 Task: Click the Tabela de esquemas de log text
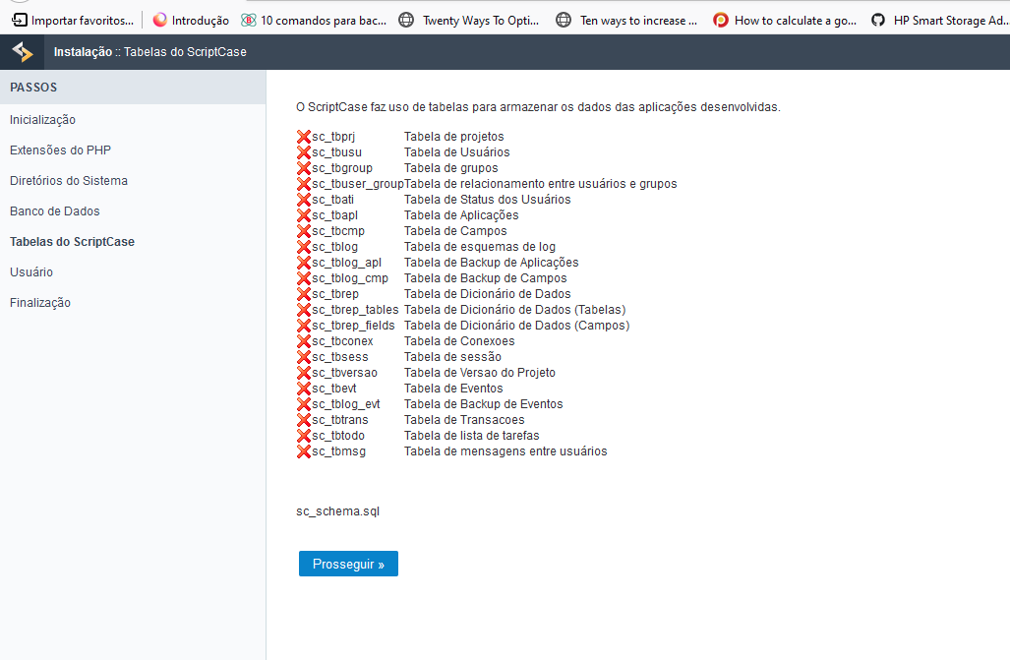point(480,247)
